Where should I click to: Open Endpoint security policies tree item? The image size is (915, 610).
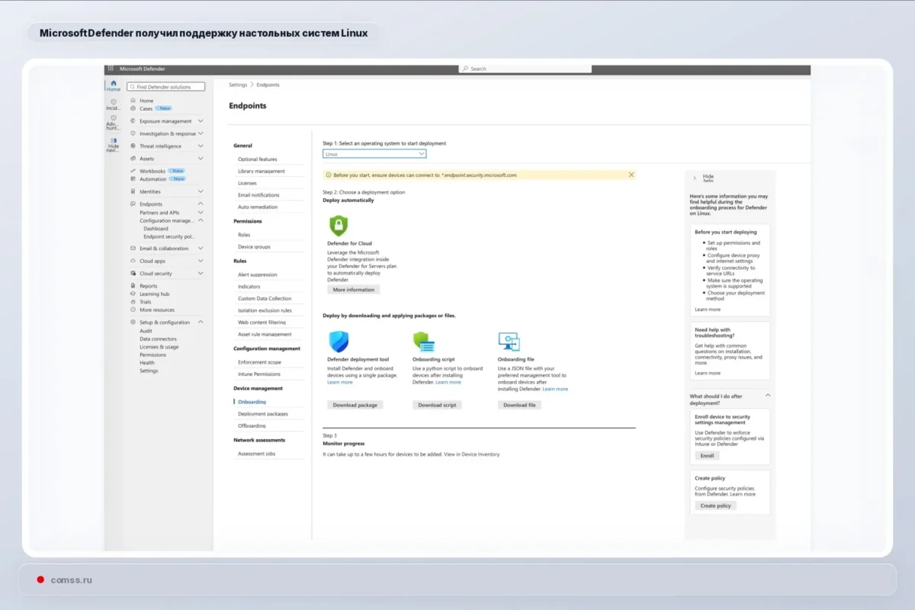click(169, 236)
